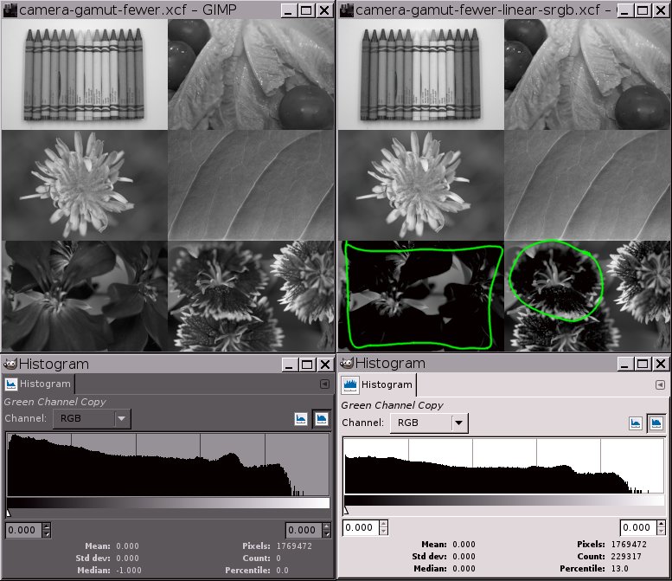Screen dimensions: 672x581
Task: Click crayons picture in linear-srgb window
Action: pyautogui.click(x=421, y=74)
